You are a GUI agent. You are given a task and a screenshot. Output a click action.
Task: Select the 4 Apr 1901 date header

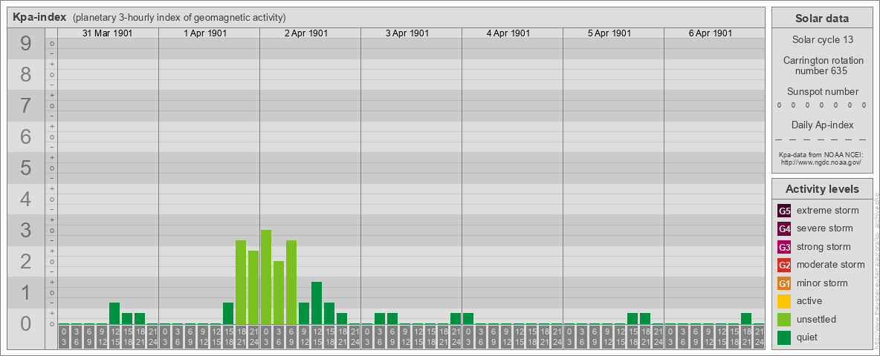tap(508, 33)
